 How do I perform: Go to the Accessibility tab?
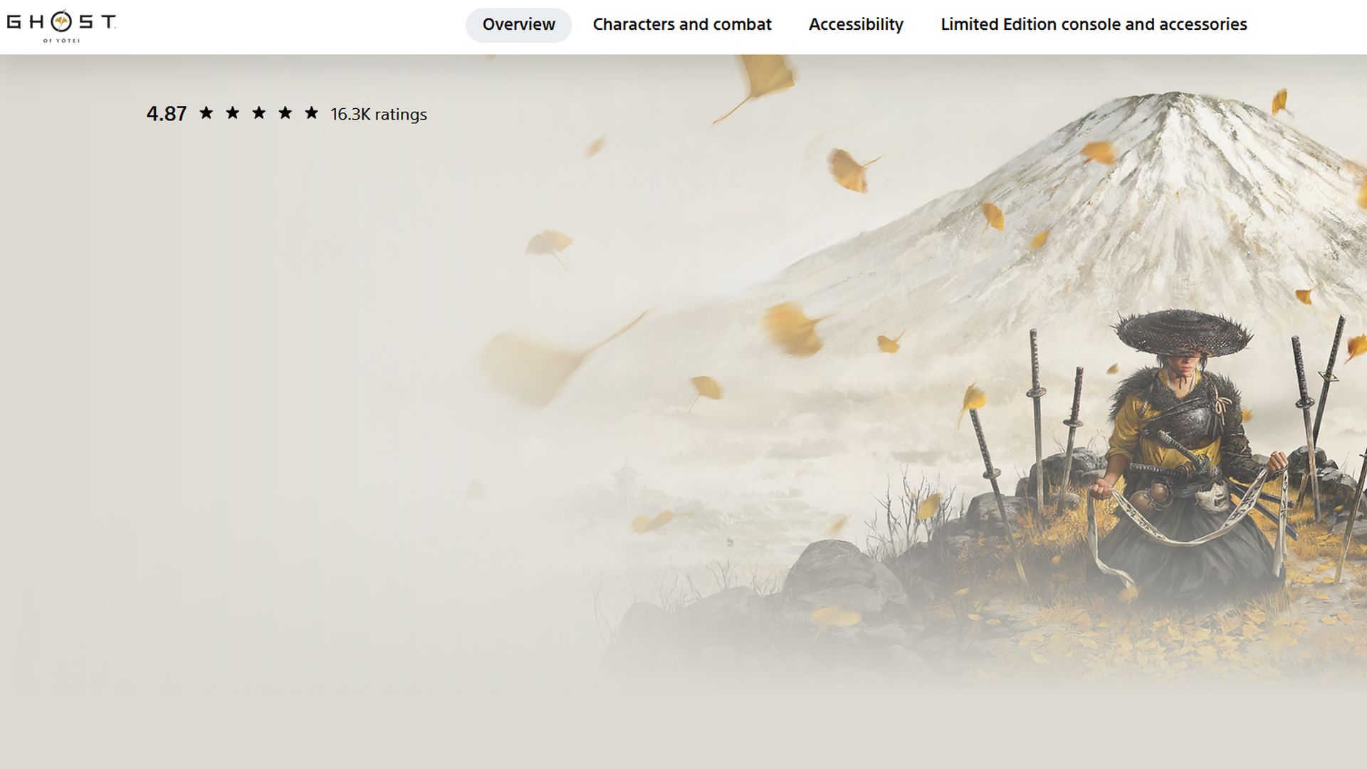click(x=856, y=25)
